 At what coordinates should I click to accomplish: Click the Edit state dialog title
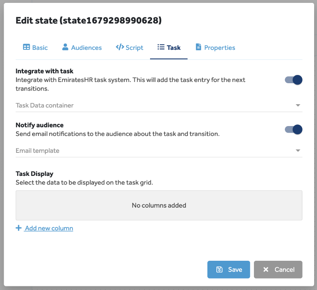click(89, 21)
